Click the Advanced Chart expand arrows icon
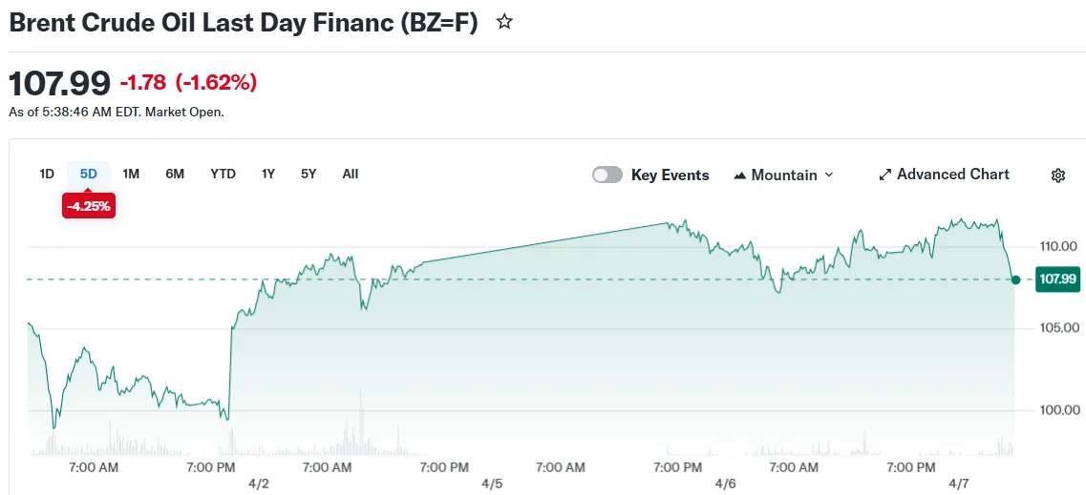Screen dimensions: 1086x495 click(884, 175)
